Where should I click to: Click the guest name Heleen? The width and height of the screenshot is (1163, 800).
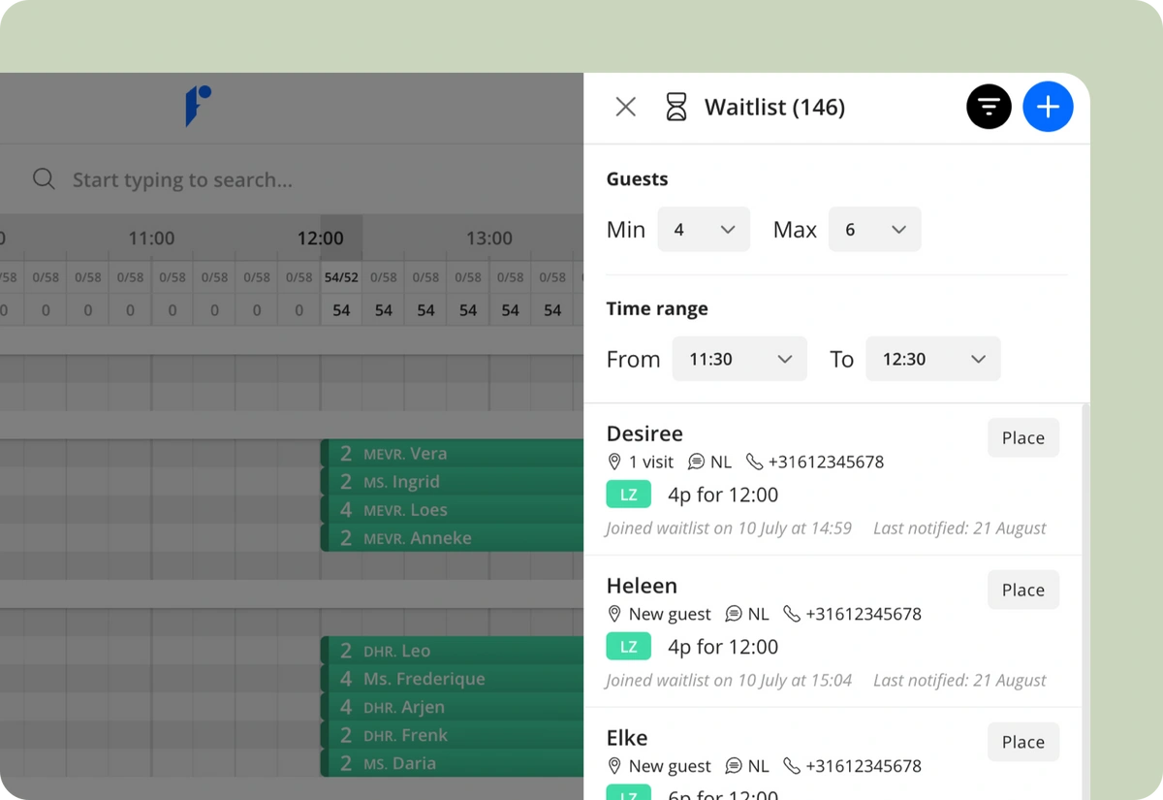[x=642, y=586]
